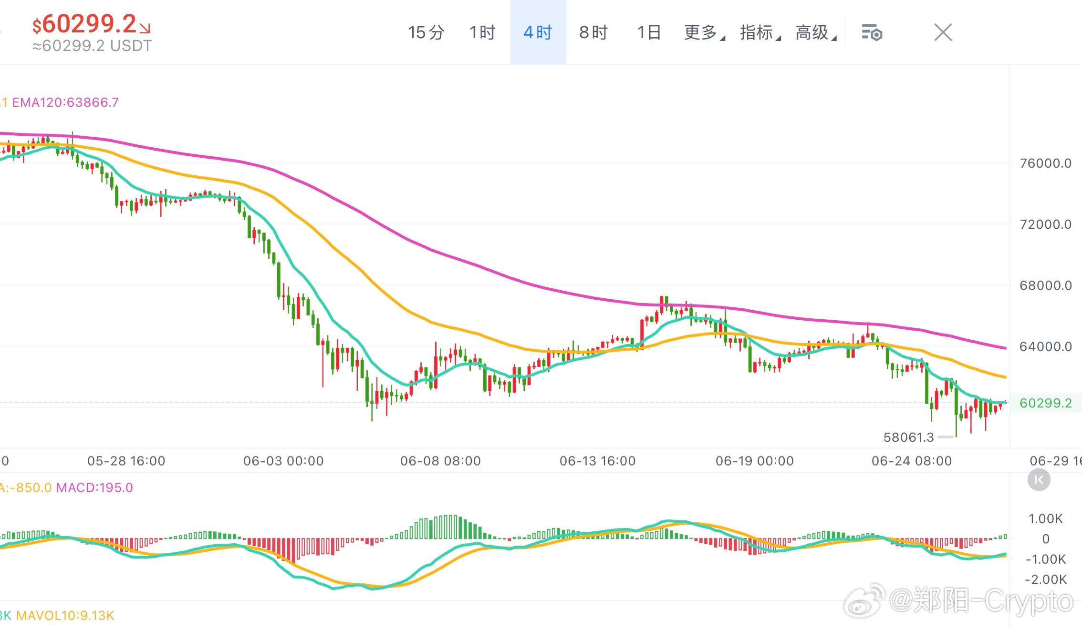Click the 60299.2 current price tag on axis
The width and height of the screenshot is (1082, 629).
pos(1046,403)
